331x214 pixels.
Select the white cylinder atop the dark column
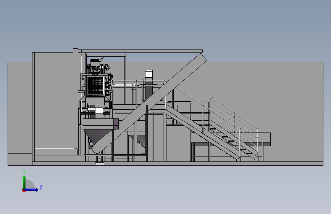tap(149, 74)
